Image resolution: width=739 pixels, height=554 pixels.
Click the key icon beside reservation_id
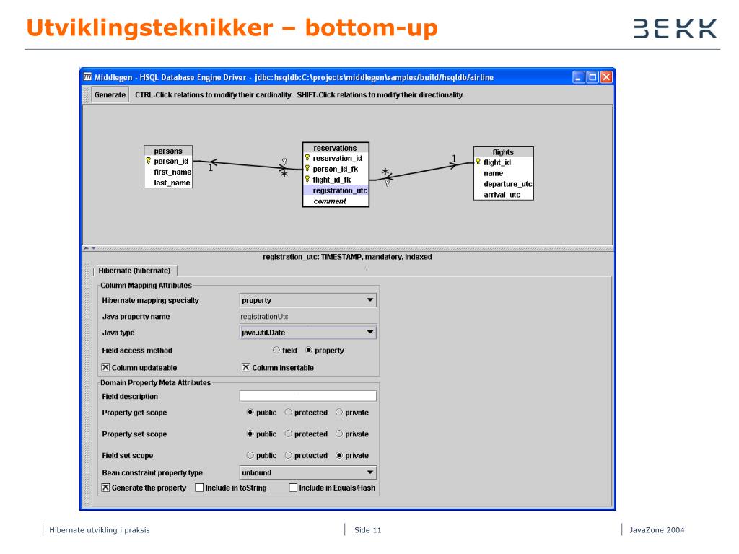307,158
